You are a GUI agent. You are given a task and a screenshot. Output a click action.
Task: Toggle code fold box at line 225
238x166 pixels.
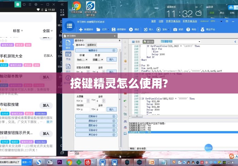point(140,65)
